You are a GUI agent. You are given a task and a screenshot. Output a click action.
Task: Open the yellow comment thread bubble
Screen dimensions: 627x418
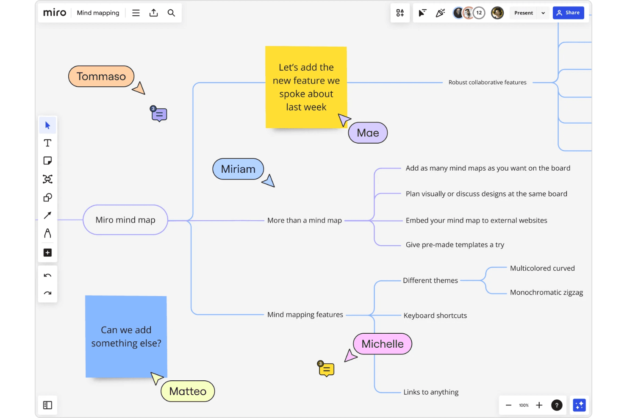click(326, 369)
